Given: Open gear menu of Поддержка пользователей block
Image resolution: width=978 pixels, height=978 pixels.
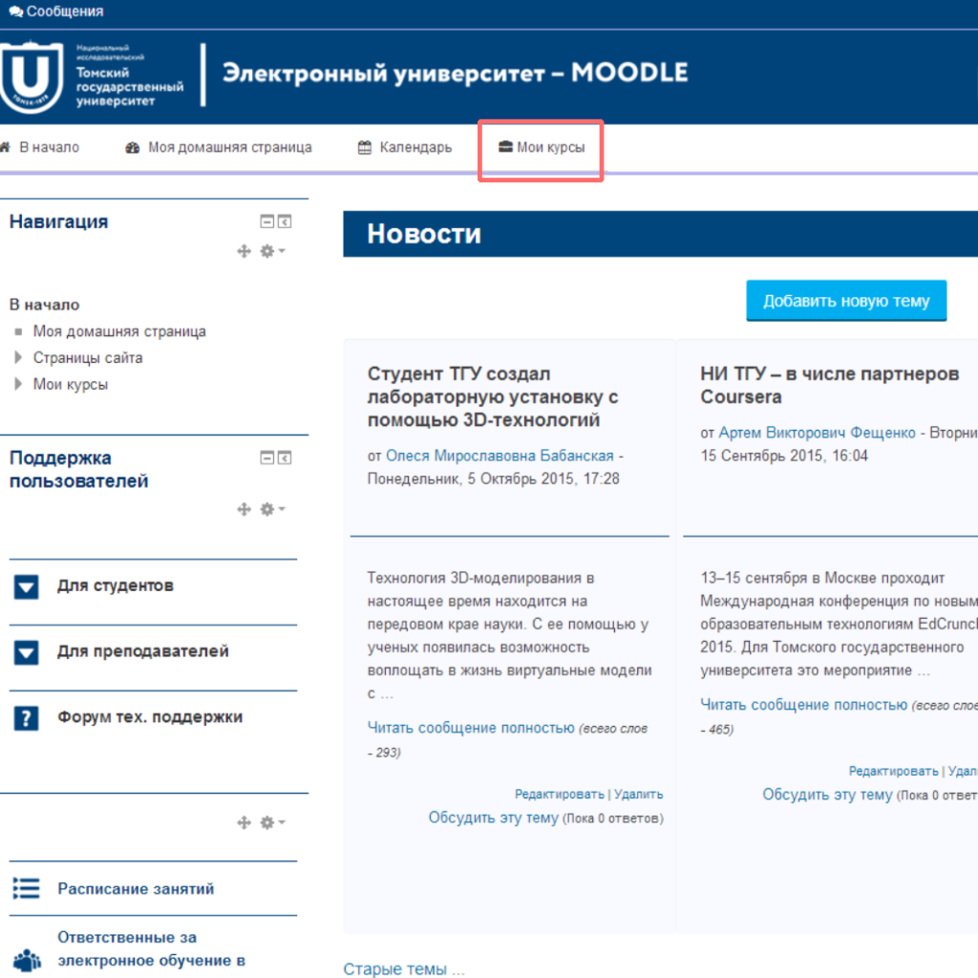Looking at the screenshot, I should (x=272, y=510).
